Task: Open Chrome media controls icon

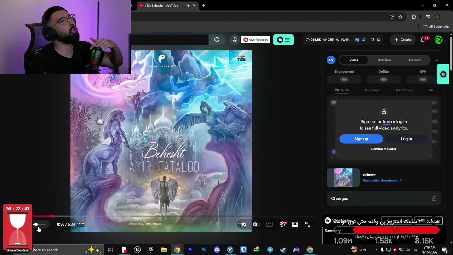Action: coord(428,17)
